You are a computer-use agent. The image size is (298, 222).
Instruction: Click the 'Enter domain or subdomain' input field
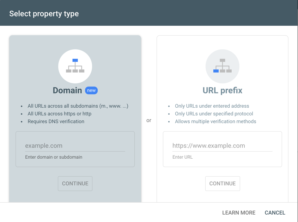tap(75, 145)
